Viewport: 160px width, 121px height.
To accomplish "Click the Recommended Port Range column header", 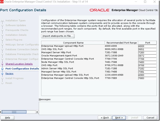I will point(121,43).
